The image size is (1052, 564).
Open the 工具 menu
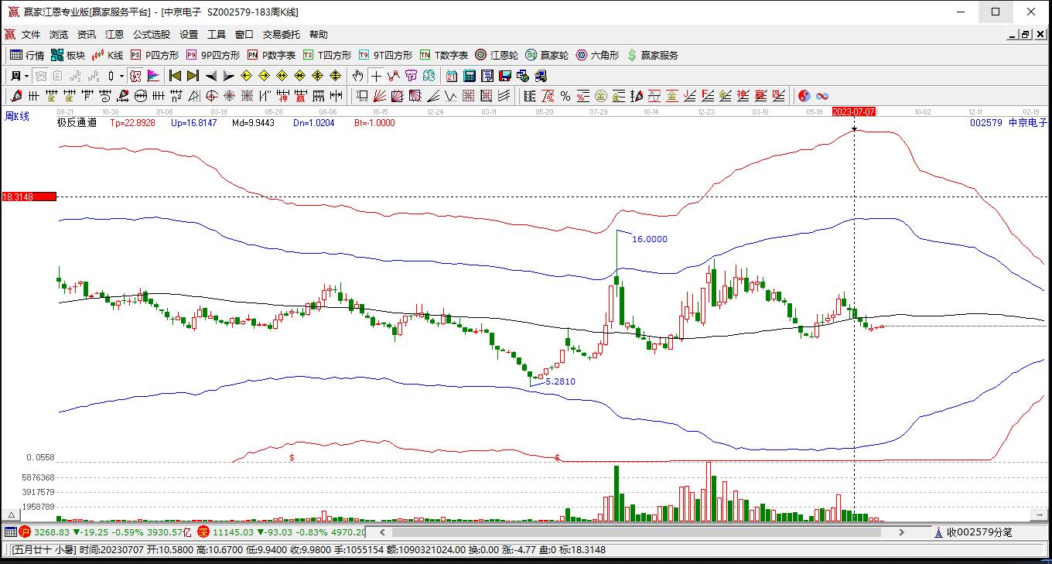pos(217,35)
